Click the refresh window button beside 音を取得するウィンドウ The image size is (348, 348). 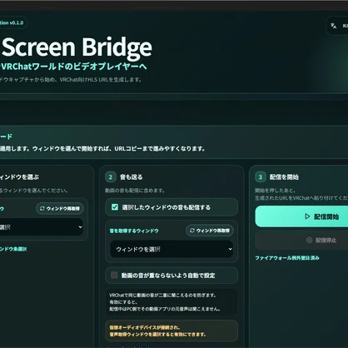(210, 231)
